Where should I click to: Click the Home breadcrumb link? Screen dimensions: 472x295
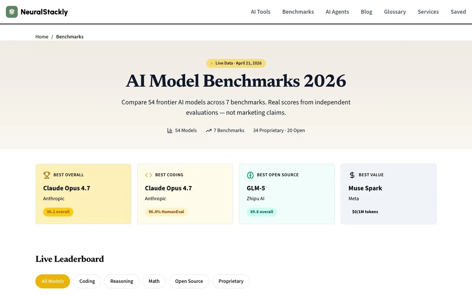click(42, 37)
